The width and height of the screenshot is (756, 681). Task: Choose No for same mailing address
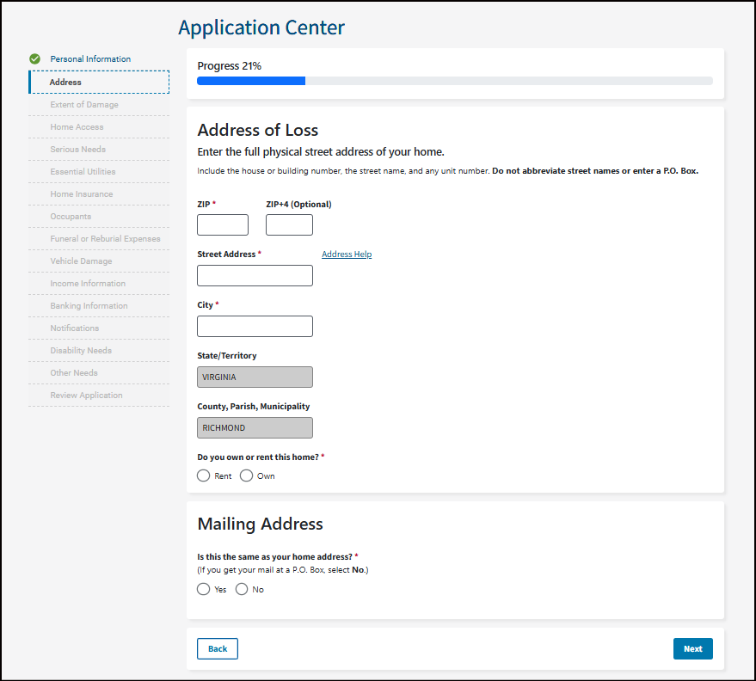242,589
